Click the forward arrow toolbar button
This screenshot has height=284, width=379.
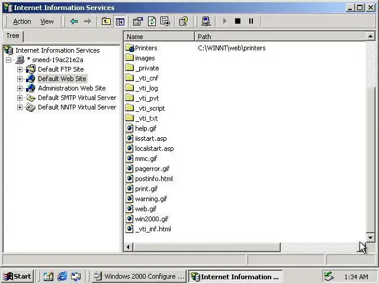(x=88, y=21)
